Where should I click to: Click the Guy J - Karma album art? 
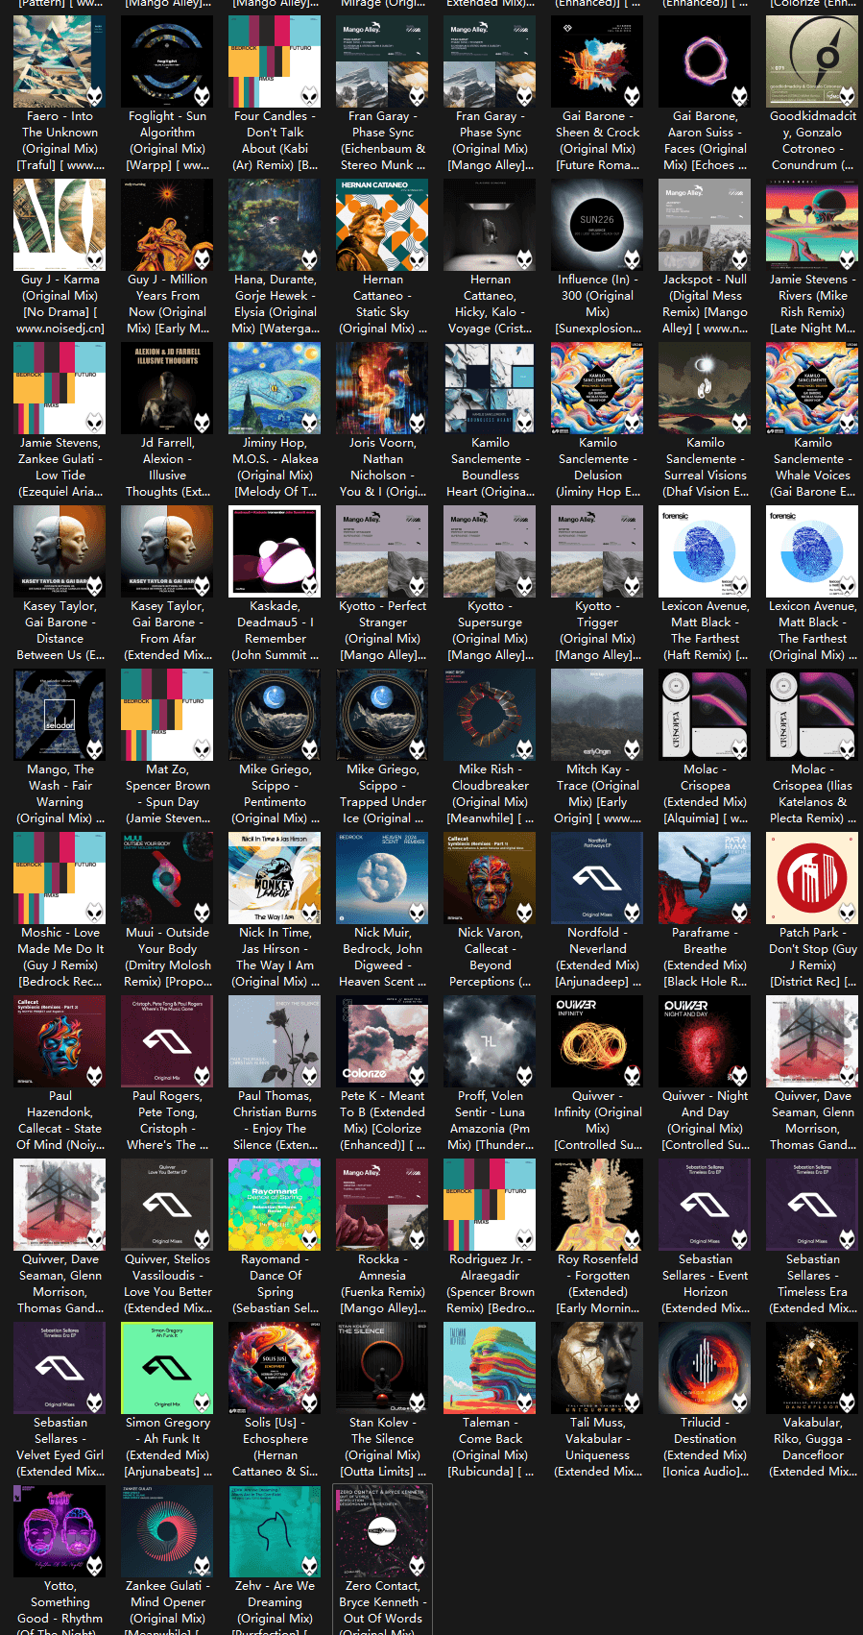60,225
